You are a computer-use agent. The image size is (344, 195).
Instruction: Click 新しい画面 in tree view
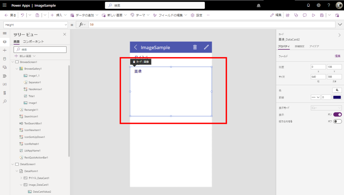pos(25,56)
